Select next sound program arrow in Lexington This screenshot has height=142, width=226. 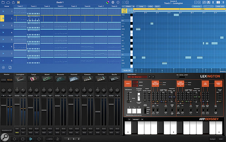tap(153, 77)
